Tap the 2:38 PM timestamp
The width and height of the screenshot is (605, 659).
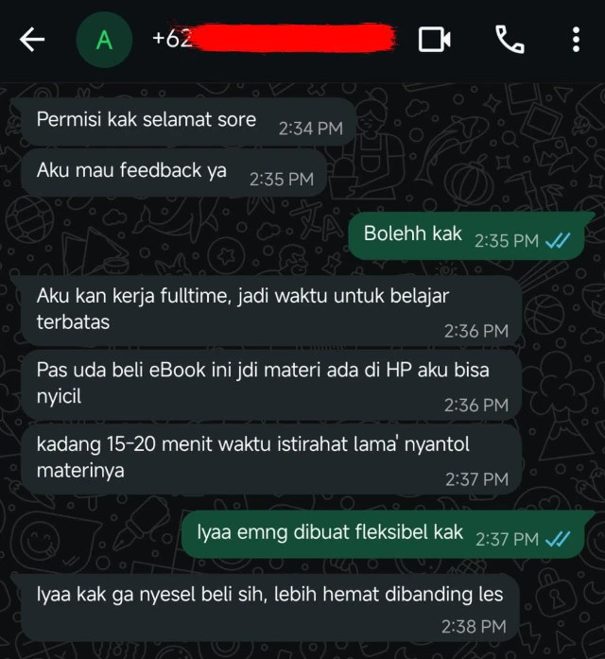[474, 627]
